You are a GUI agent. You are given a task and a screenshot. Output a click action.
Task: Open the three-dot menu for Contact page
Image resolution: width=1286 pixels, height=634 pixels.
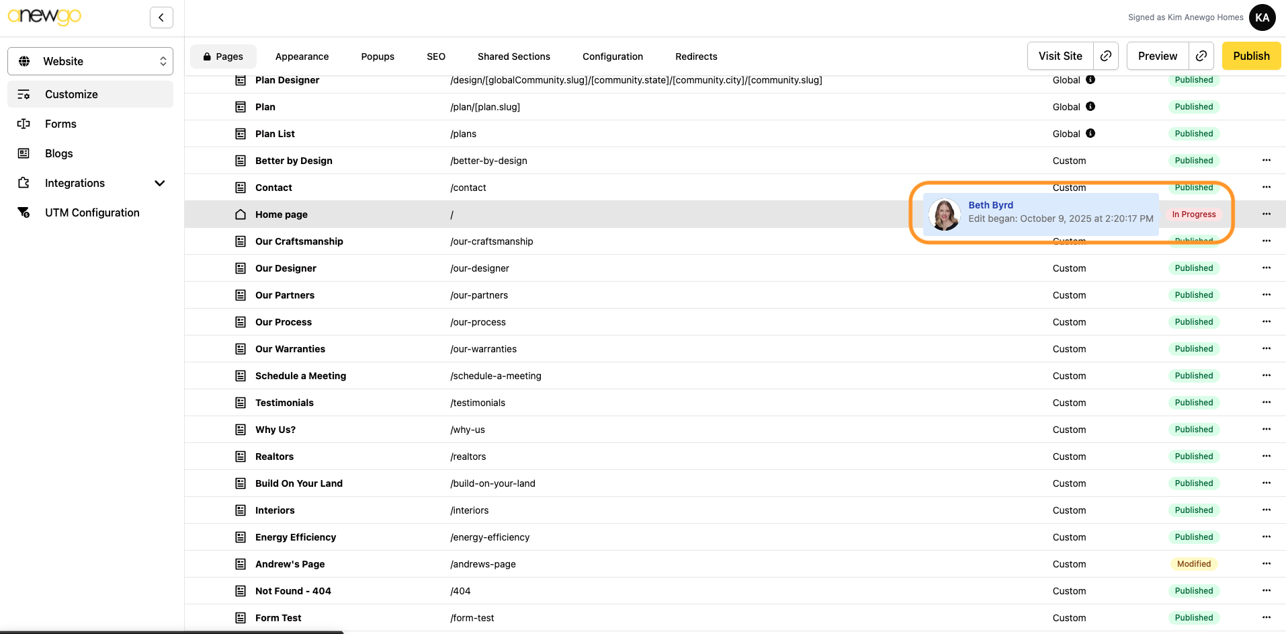coord(1266,187)
